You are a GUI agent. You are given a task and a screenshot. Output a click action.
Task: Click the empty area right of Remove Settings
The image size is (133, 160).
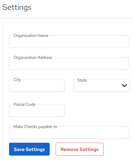coord(117,149)
